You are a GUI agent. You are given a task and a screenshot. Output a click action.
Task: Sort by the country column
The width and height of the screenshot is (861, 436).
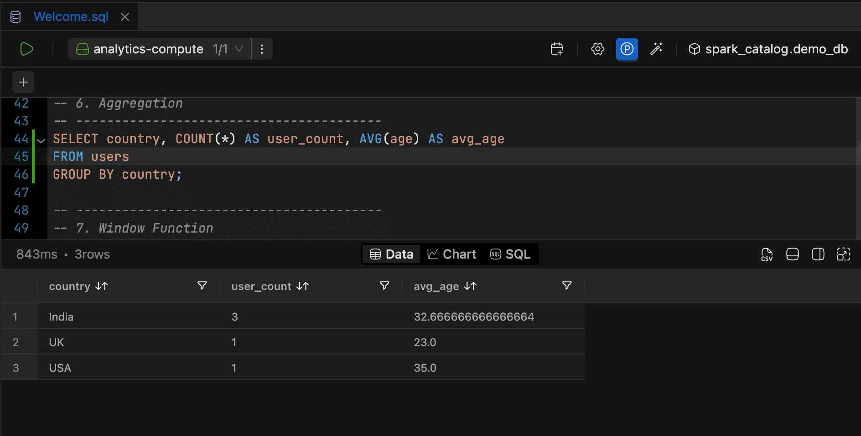(102, 286)
